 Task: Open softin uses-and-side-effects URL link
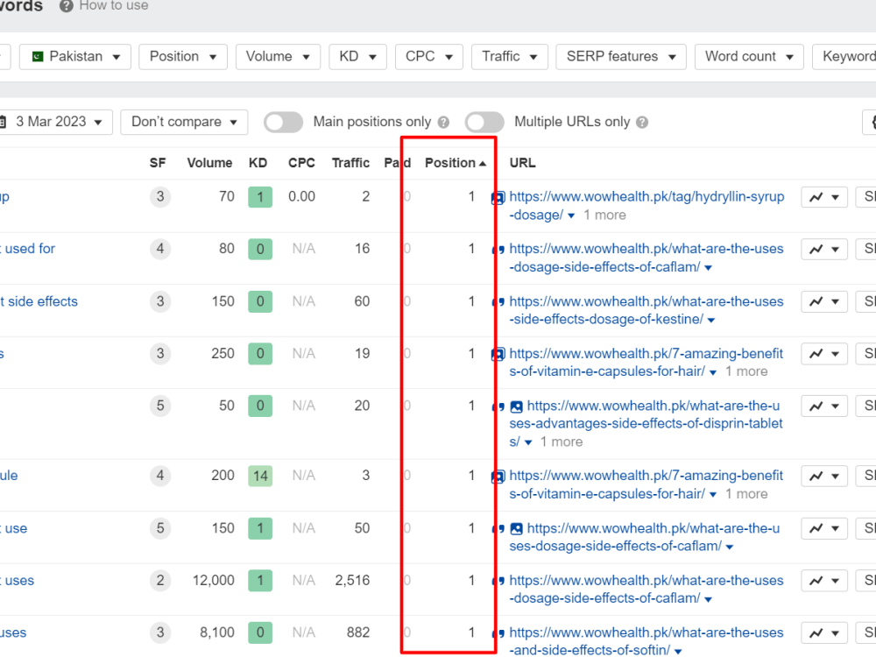coord(646,641)
